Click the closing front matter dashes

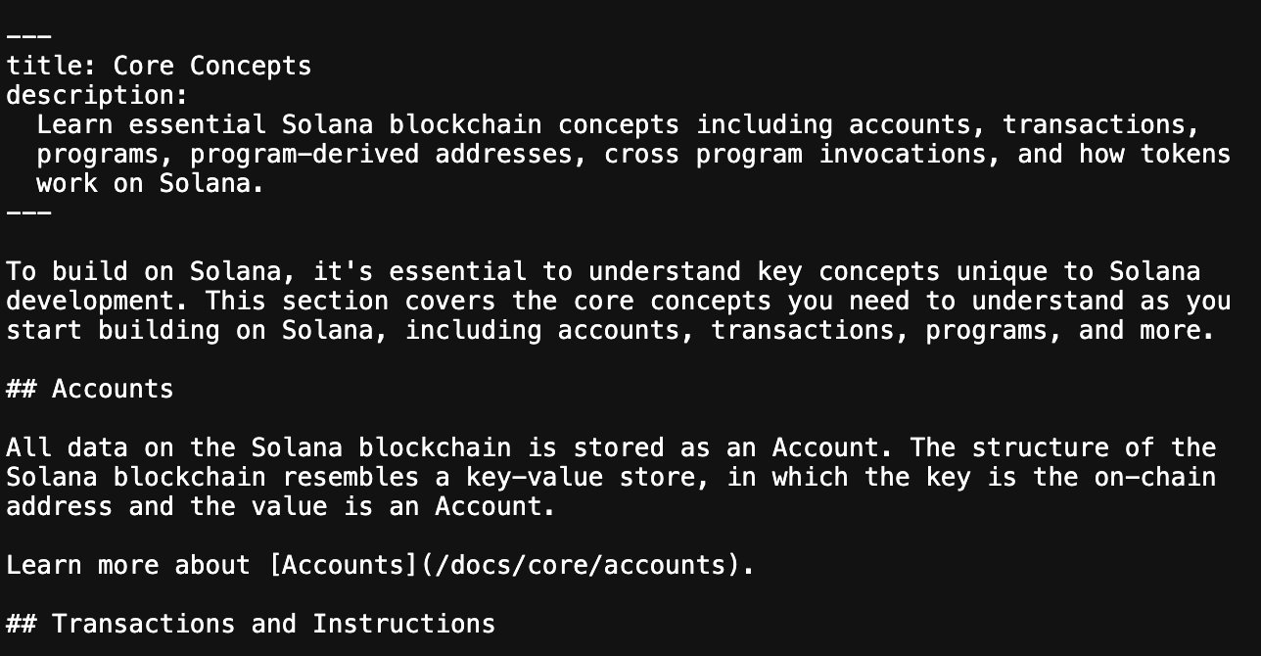(x=28, y=213)
